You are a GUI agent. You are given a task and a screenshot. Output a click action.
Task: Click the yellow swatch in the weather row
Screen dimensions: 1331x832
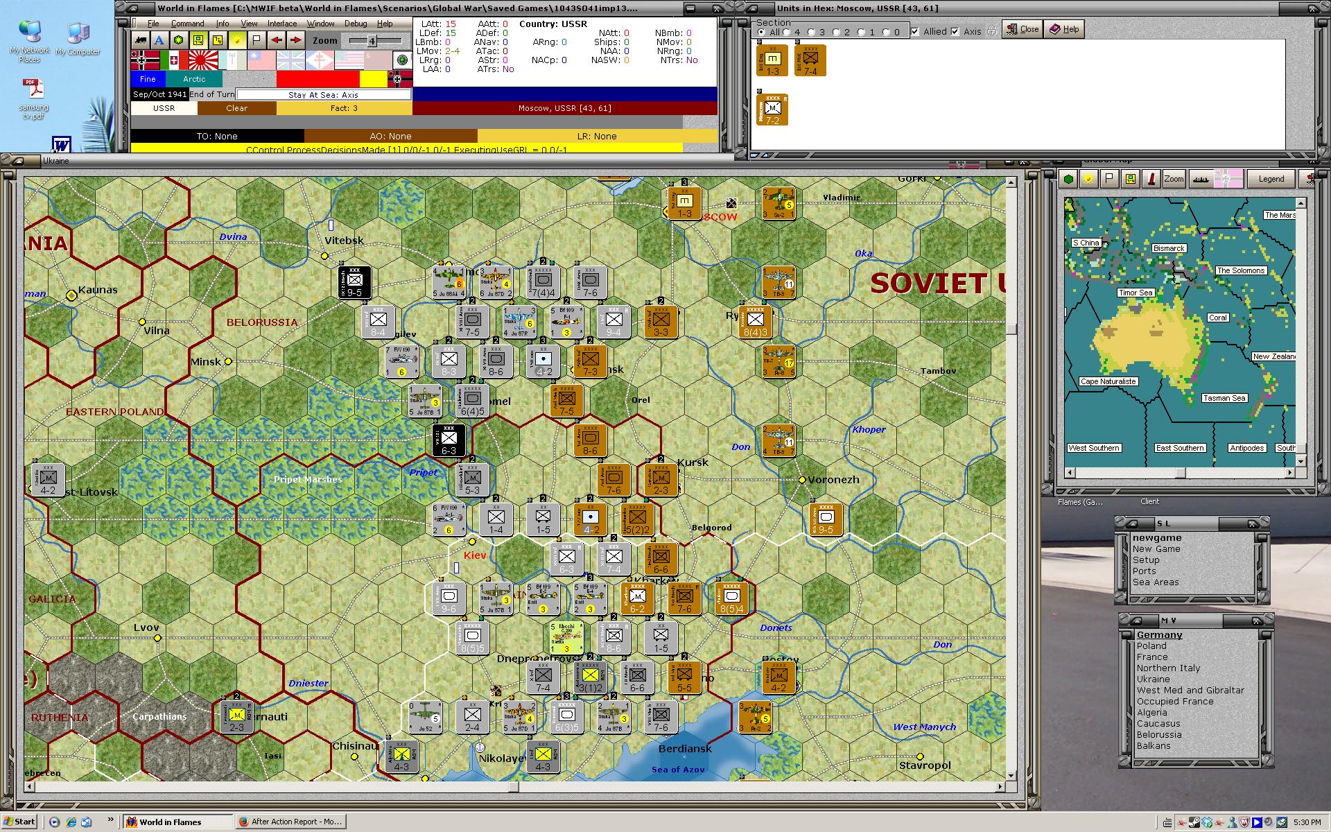tap(373, 79)
